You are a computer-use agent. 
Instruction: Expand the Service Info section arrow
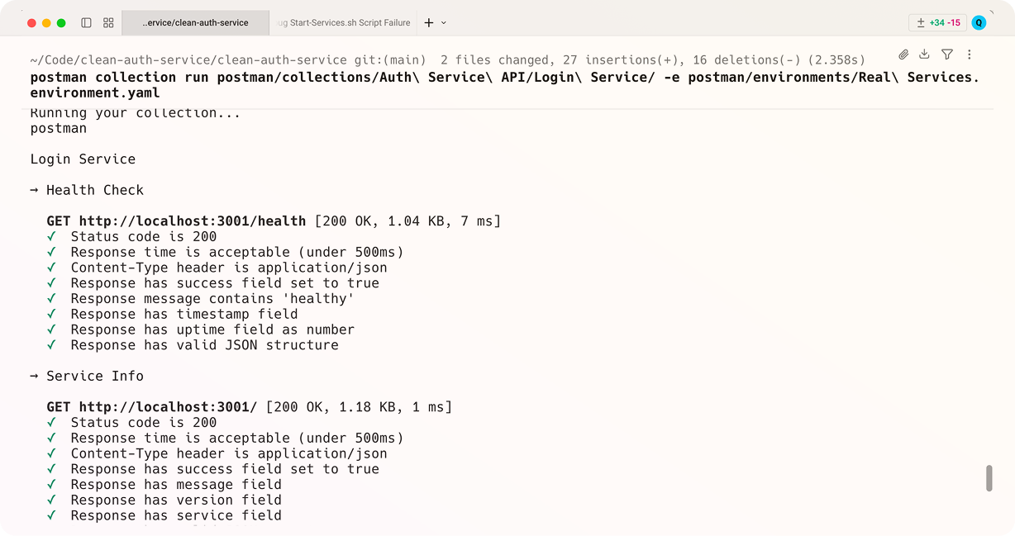[x=33, y=376]
